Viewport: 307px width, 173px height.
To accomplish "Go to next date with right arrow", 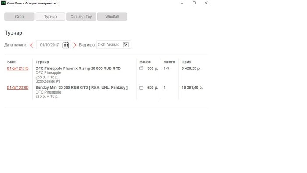I will pyautogui.click(x=75, y=45).
